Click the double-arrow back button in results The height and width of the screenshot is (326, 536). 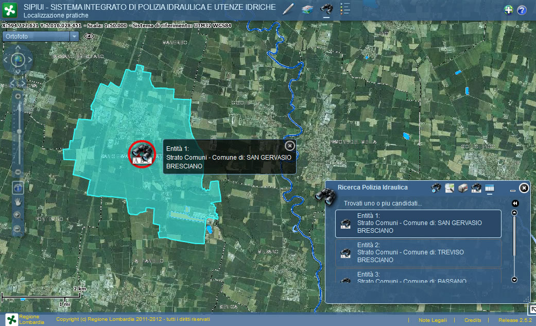pyautogui.click(x=515, y=203)
